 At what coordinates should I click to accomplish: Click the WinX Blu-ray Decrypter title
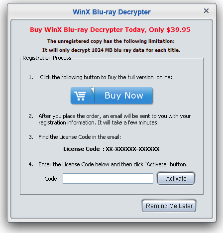(x=111, y=12)
